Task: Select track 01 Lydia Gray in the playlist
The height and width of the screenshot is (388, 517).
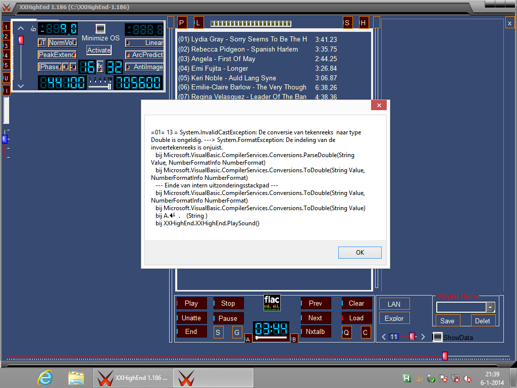Action: click(x=257, y=39)
